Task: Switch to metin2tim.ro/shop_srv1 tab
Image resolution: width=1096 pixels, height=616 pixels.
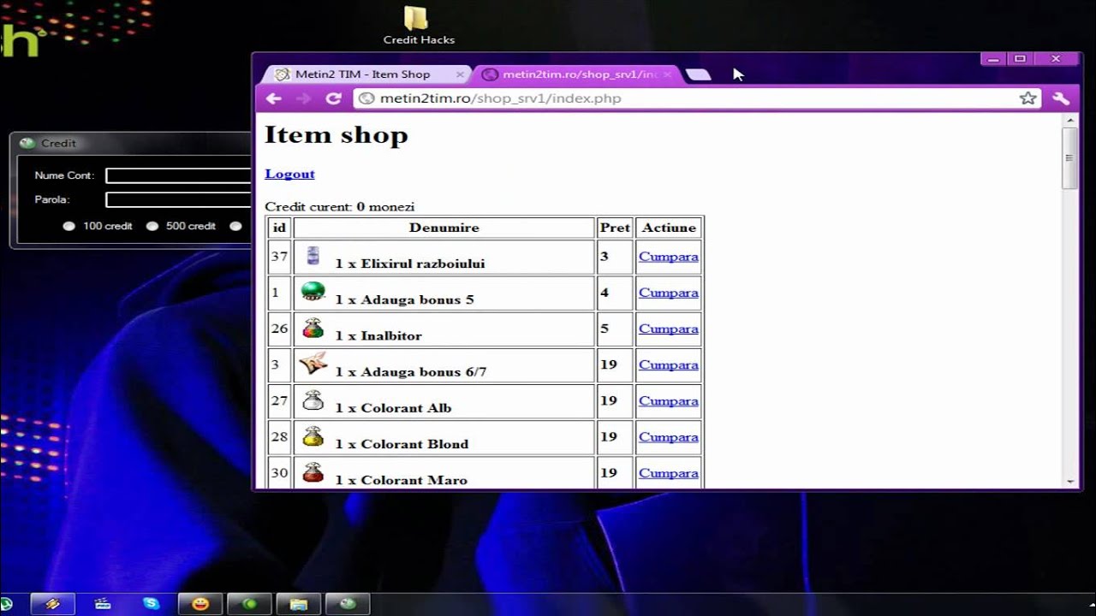Action: [579, 74]
